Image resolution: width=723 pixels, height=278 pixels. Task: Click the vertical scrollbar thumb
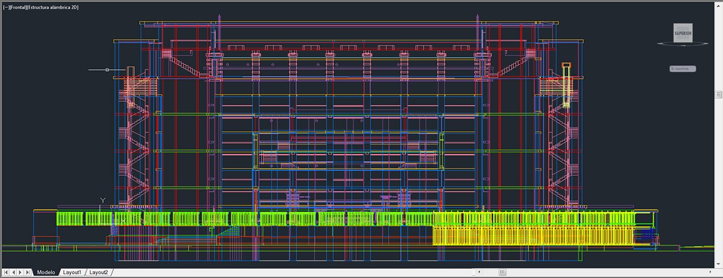point(718,94)
